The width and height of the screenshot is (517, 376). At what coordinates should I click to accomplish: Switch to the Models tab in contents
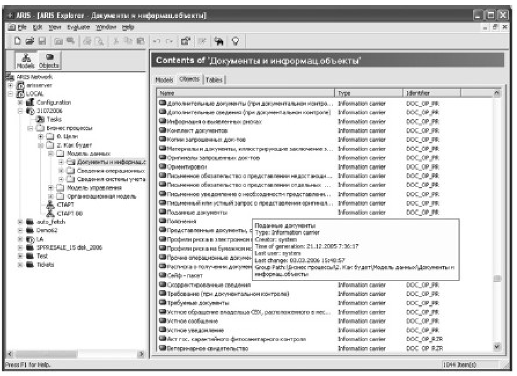point(164,80)
